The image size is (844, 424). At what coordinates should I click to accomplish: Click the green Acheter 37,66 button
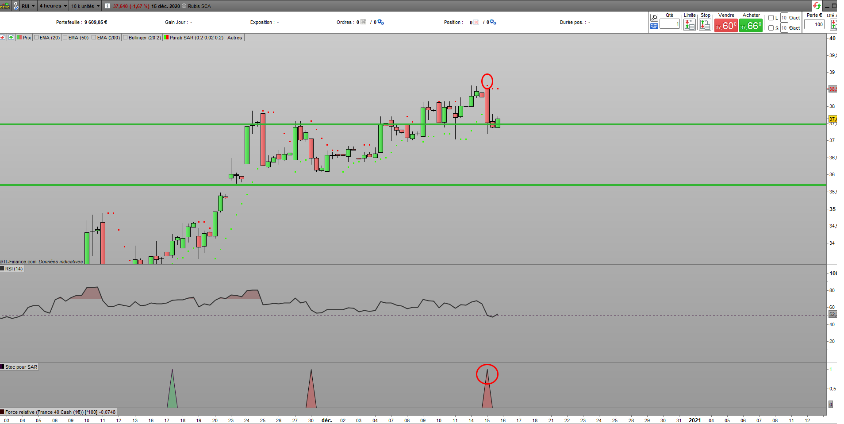click(751, 26)
